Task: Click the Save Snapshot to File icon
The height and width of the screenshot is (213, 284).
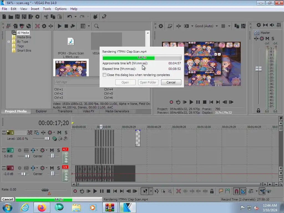Action: click(x=243, y=26)
